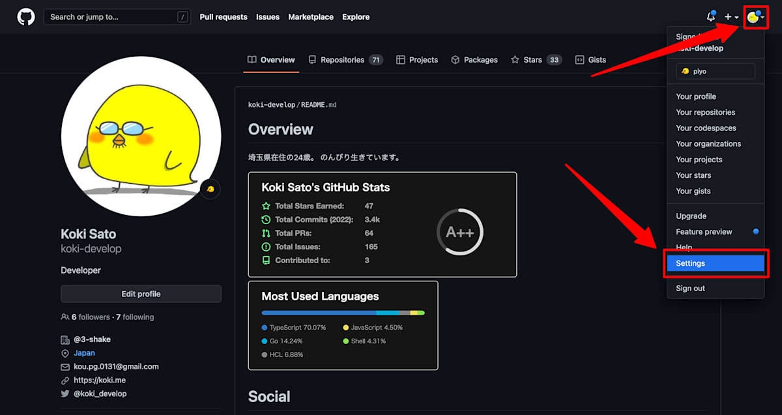Open the notifications bell

coord(711,17)
